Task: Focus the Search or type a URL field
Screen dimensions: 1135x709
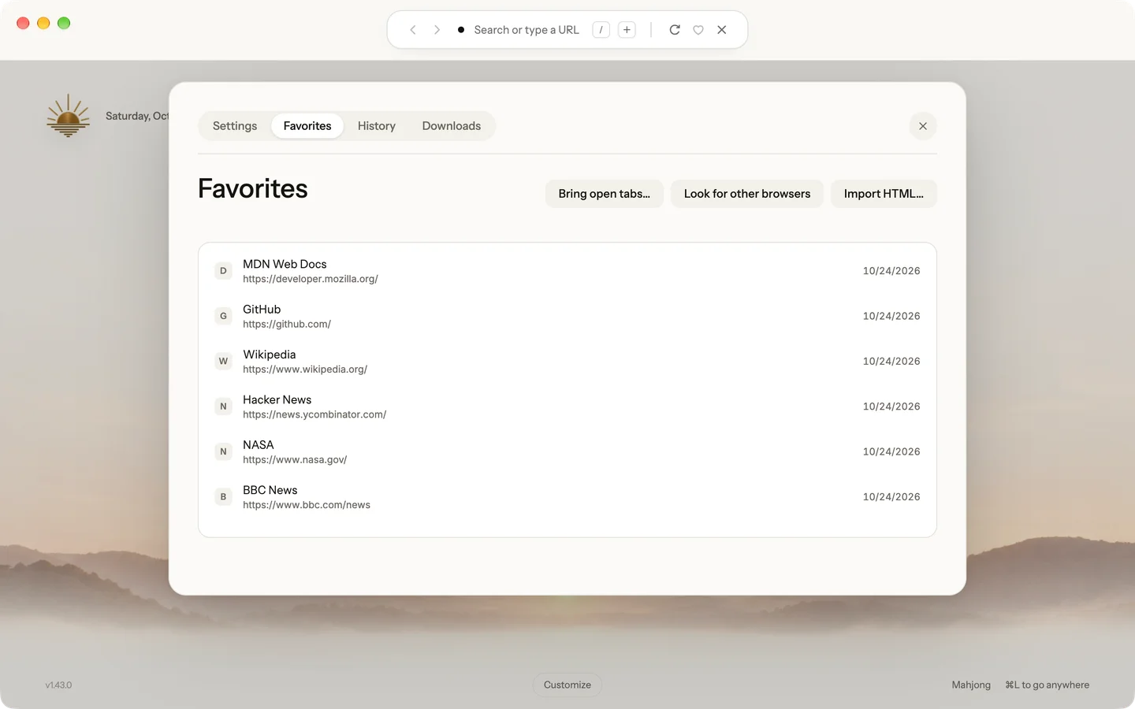Action: [527, 30]
